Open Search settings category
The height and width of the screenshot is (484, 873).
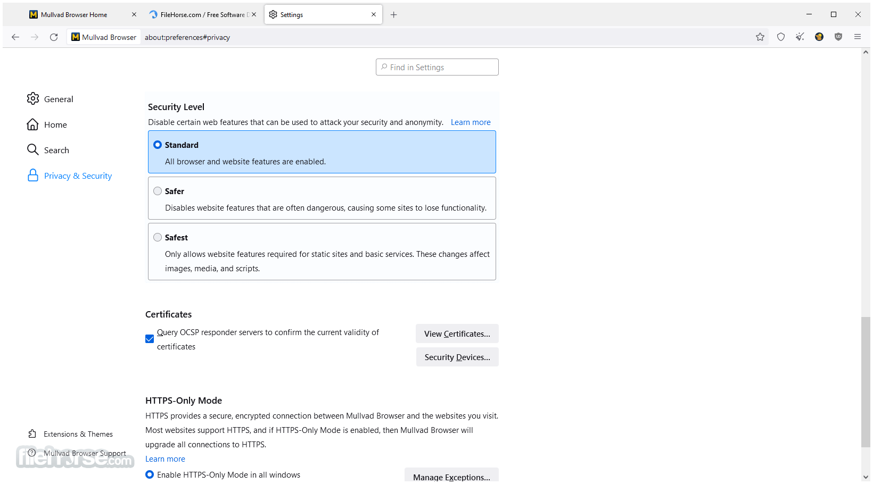[56, 150]
